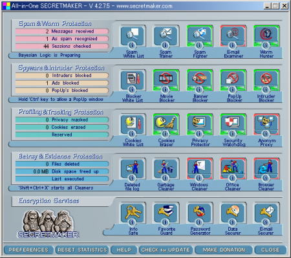Viewport: 291px width, 258px height.
Task: Select the 'Ads blocked' statistic row
Action: click(x=62, y=83)
